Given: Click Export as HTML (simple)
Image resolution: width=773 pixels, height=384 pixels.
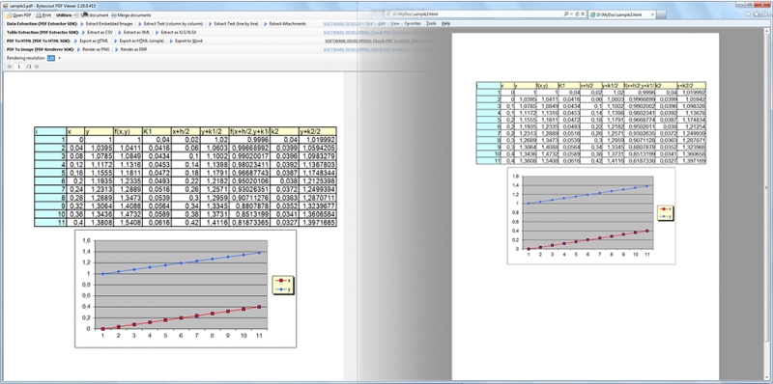Looking at the screenshot, I should tap(138, 41).
